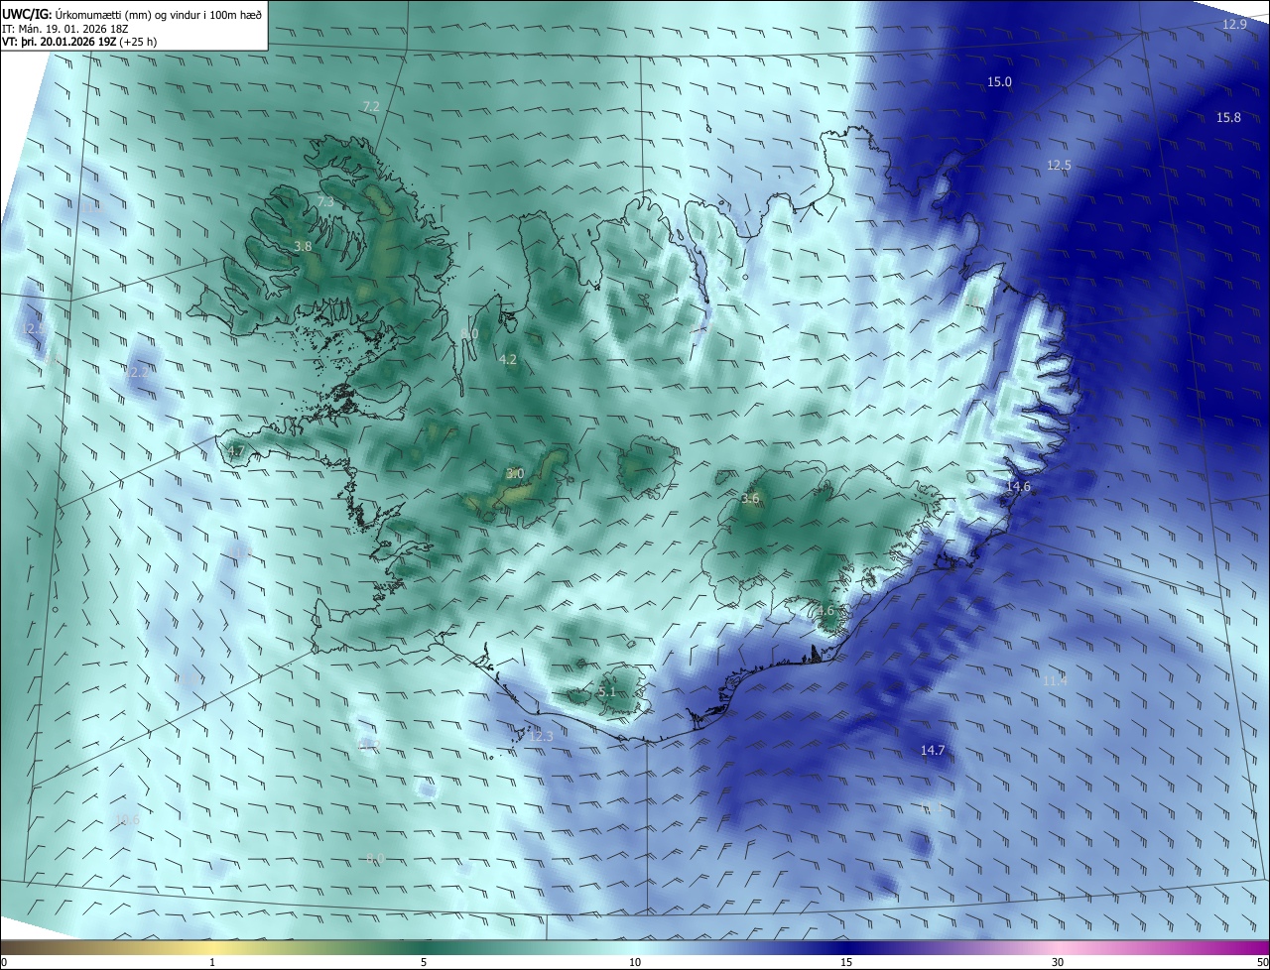Click the 7.2 value label
Viewport: 1270px width, 970px height.
(371, 105)
